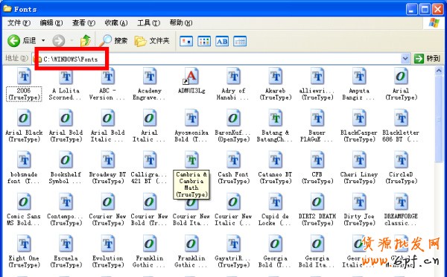447x277 pixels.
Task: Select the Akareb (TrueType) font
Action: 275,84
